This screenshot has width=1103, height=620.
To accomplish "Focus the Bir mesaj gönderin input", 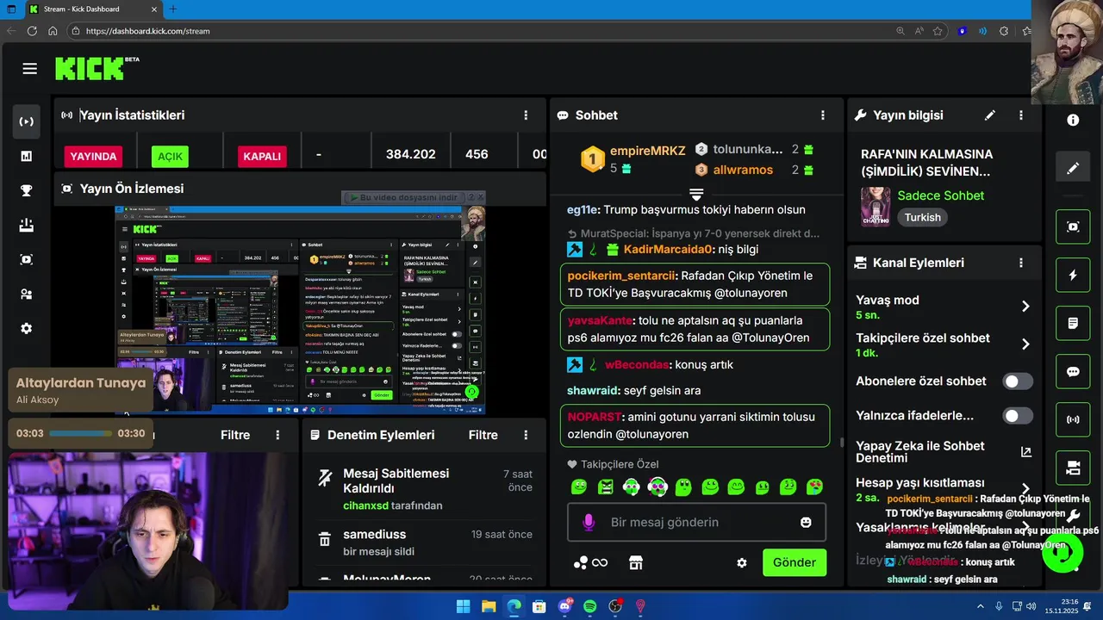I will [696, 522].
